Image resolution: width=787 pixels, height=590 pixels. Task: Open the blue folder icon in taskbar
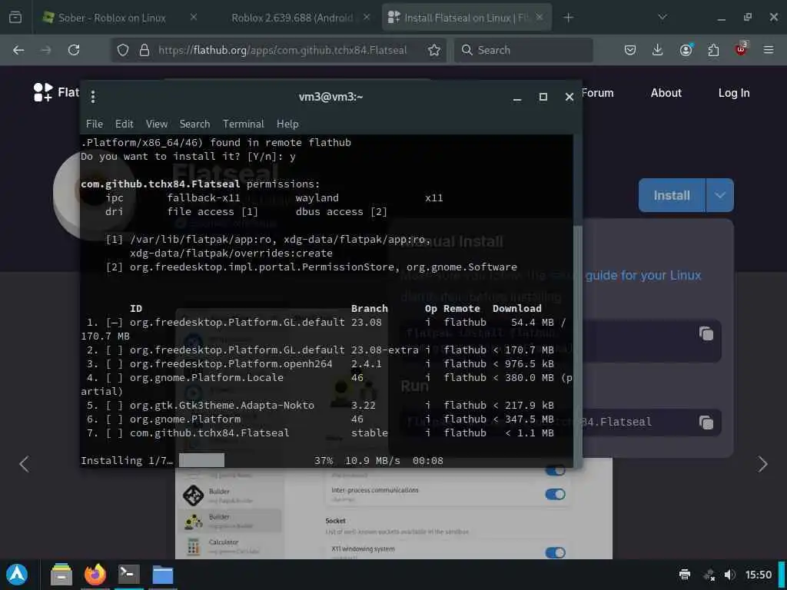[163, 575]
